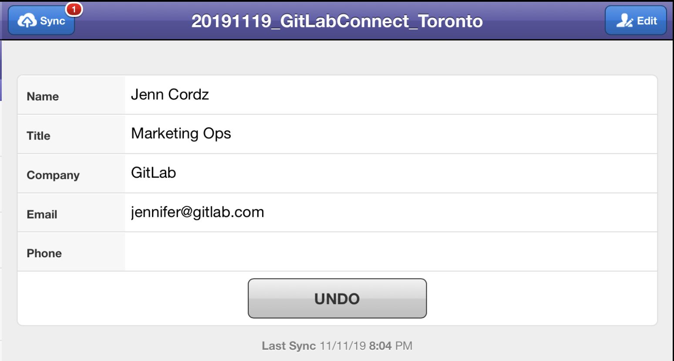Click the Last Sync timestamp text

[x=337, y=346]
